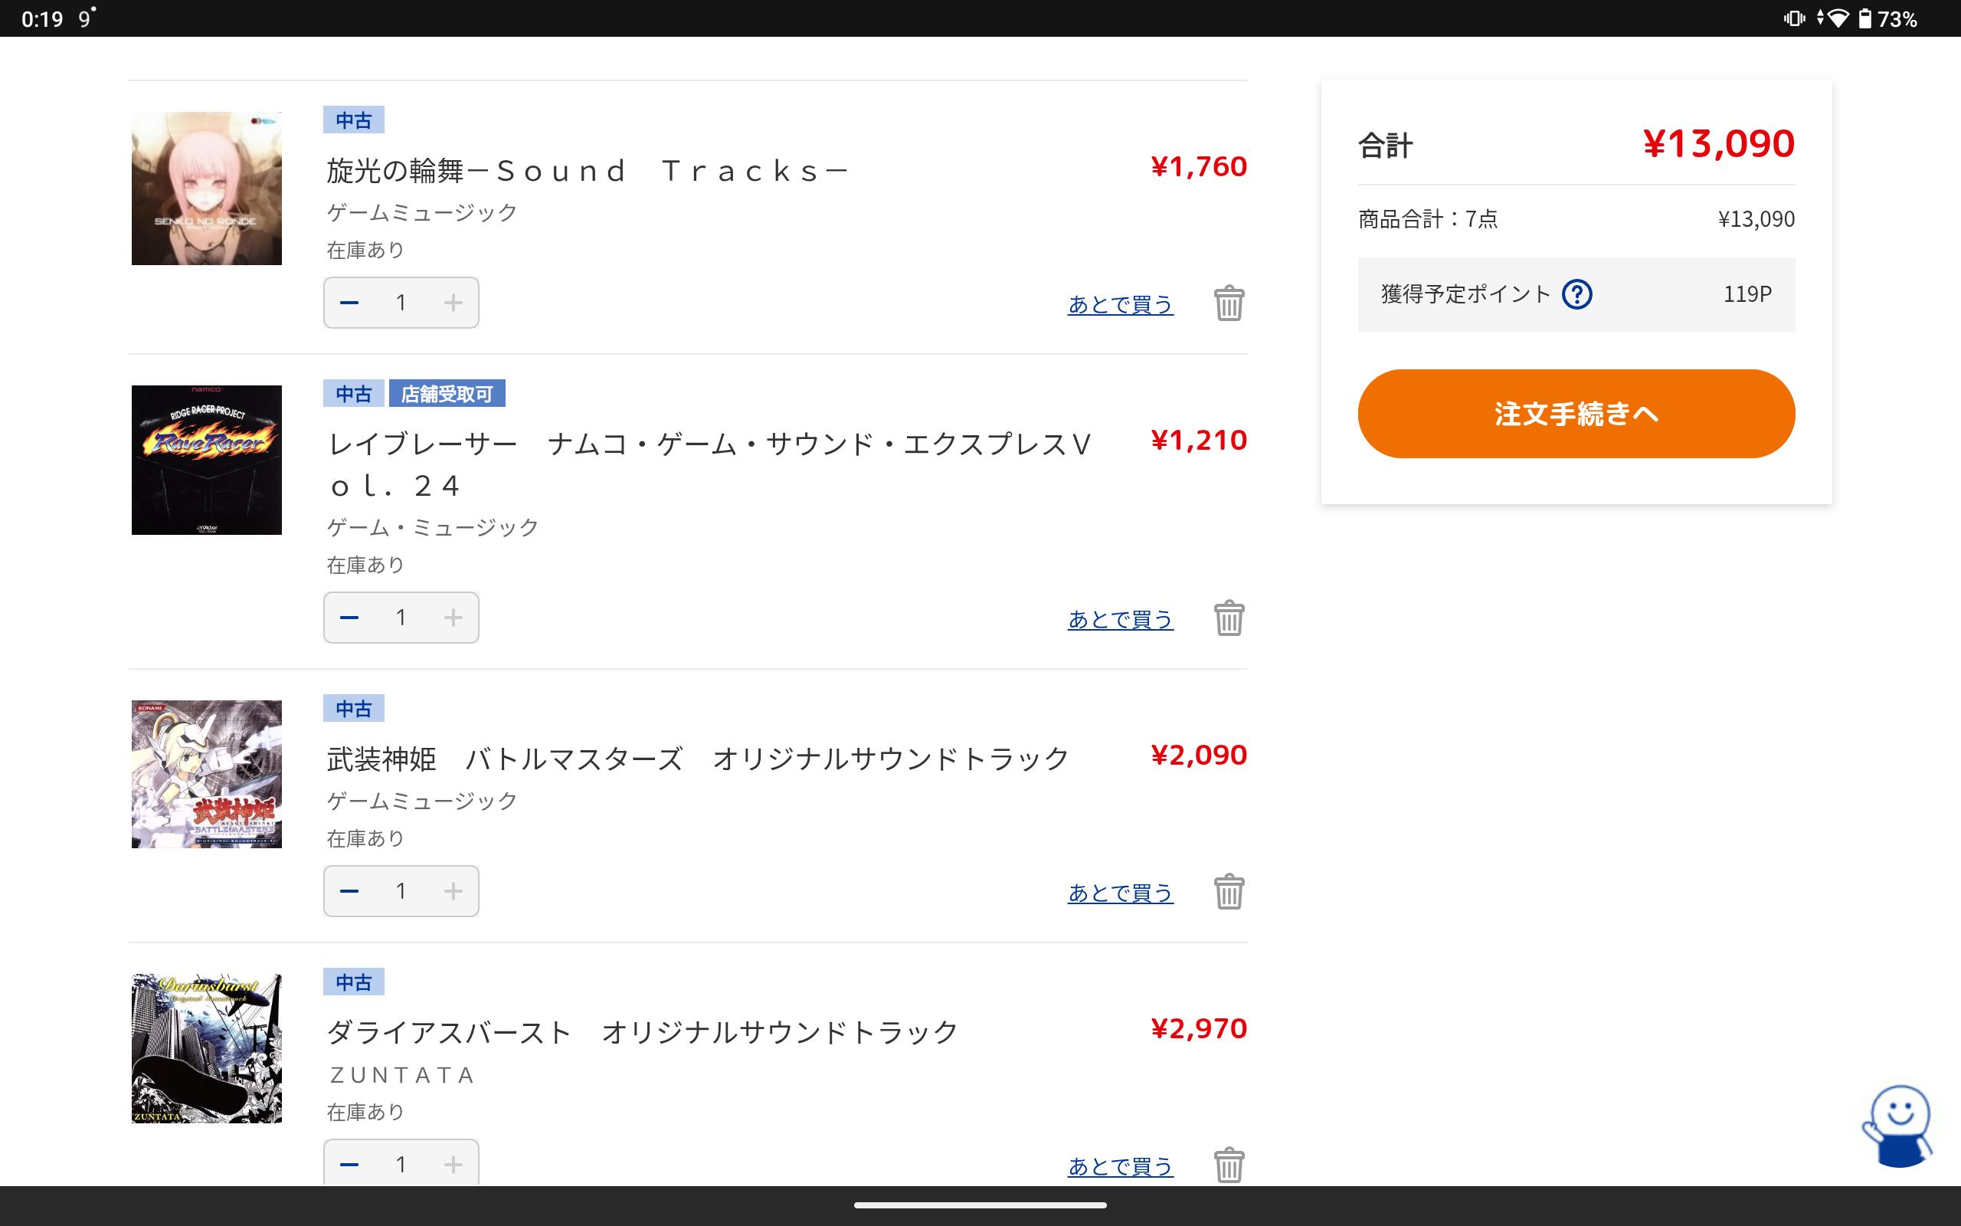
Task: Open ダライアスバースト オリジナルサウンドトラック product title
Action: [642, 1032]
